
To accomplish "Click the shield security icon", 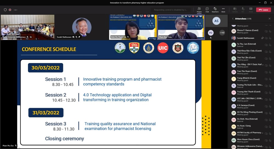I will 5,10.
